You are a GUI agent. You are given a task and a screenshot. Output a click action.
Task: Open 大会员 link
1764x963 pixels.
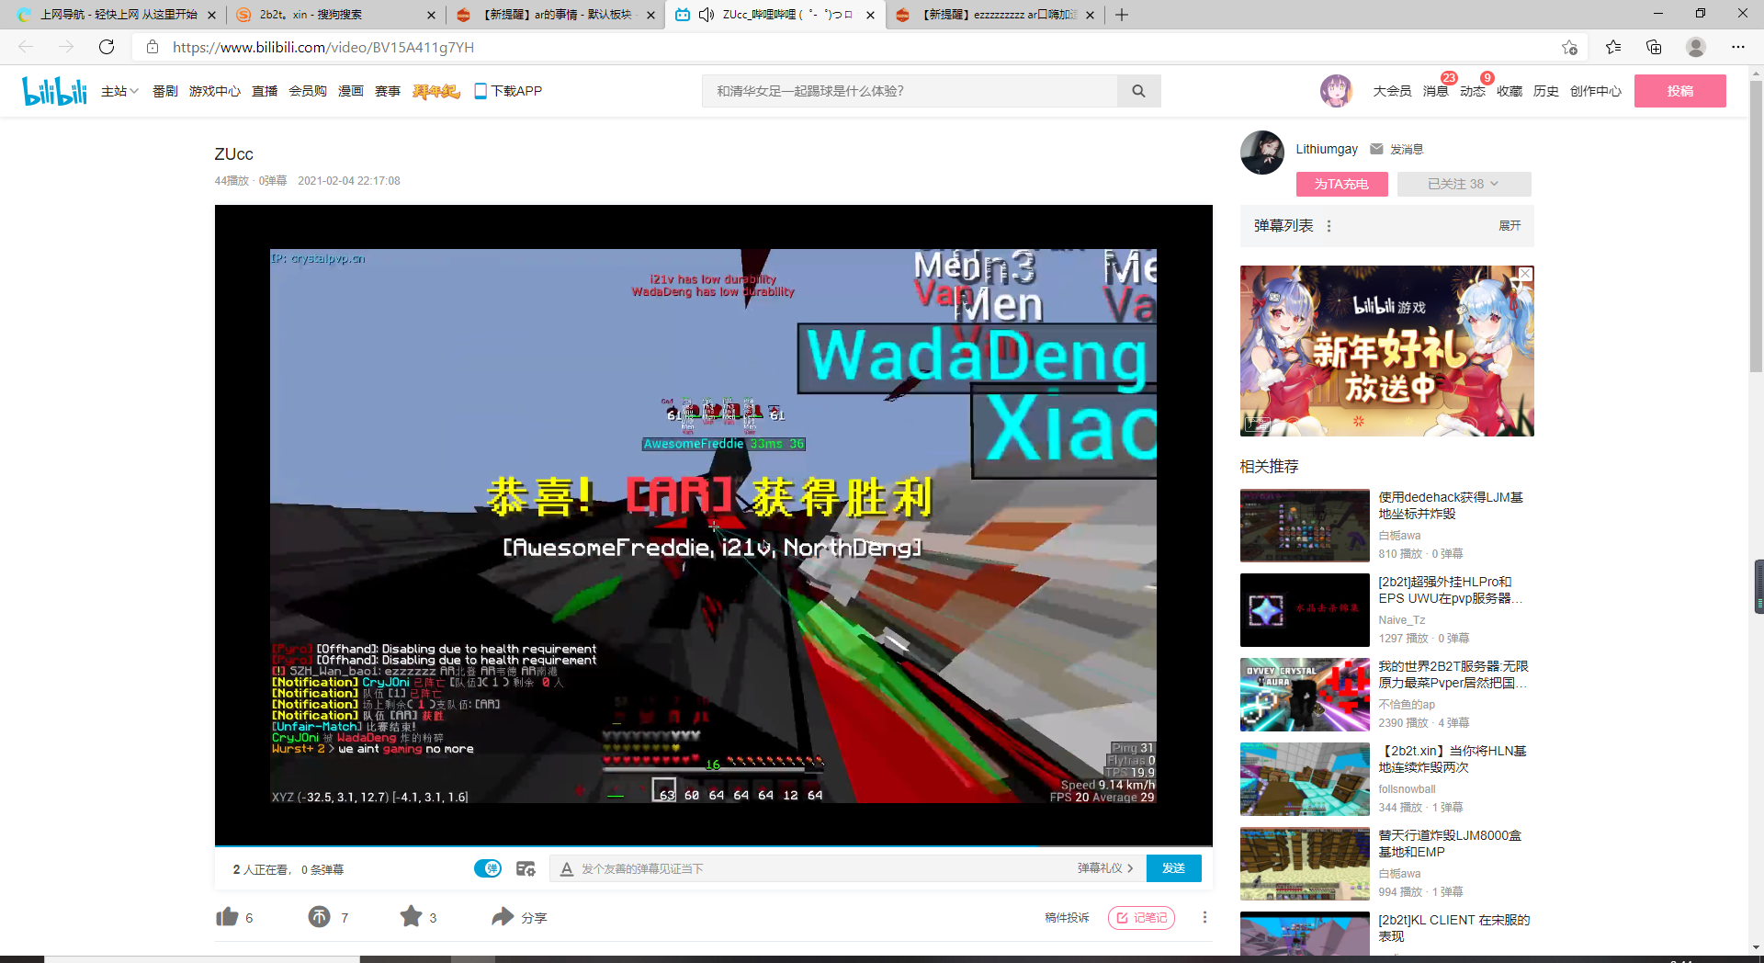1392,91
